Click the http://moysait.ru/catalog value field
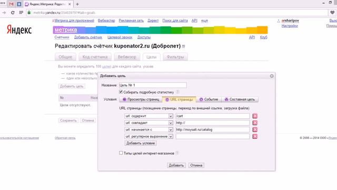 click(212, 130)
